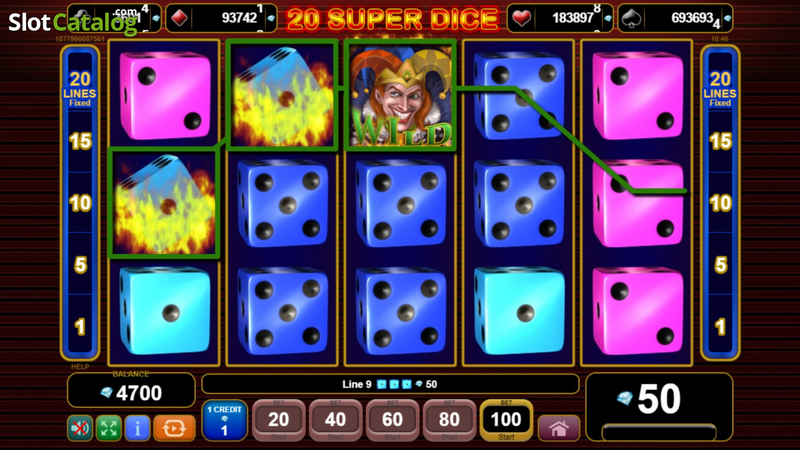Toggle fullscreen with green arrows icon
The width and height of the screenshot is (800, 450).
point(109,428)
